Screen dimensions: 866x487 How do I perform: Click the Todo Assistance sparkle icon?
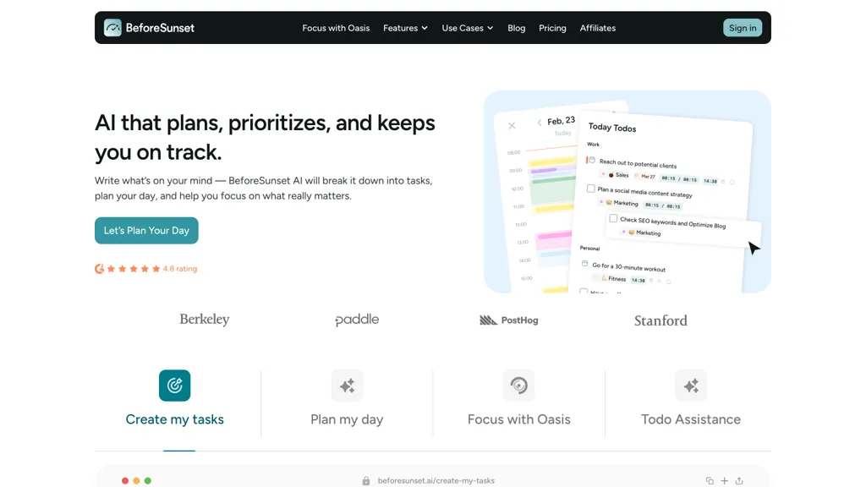click(x=691, y=386)
